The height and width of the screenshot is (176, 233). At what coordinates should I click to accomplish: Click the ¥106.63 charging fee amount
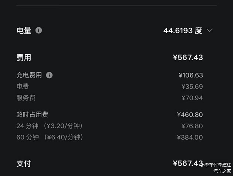pyautogui.click(x=190, y=75)
